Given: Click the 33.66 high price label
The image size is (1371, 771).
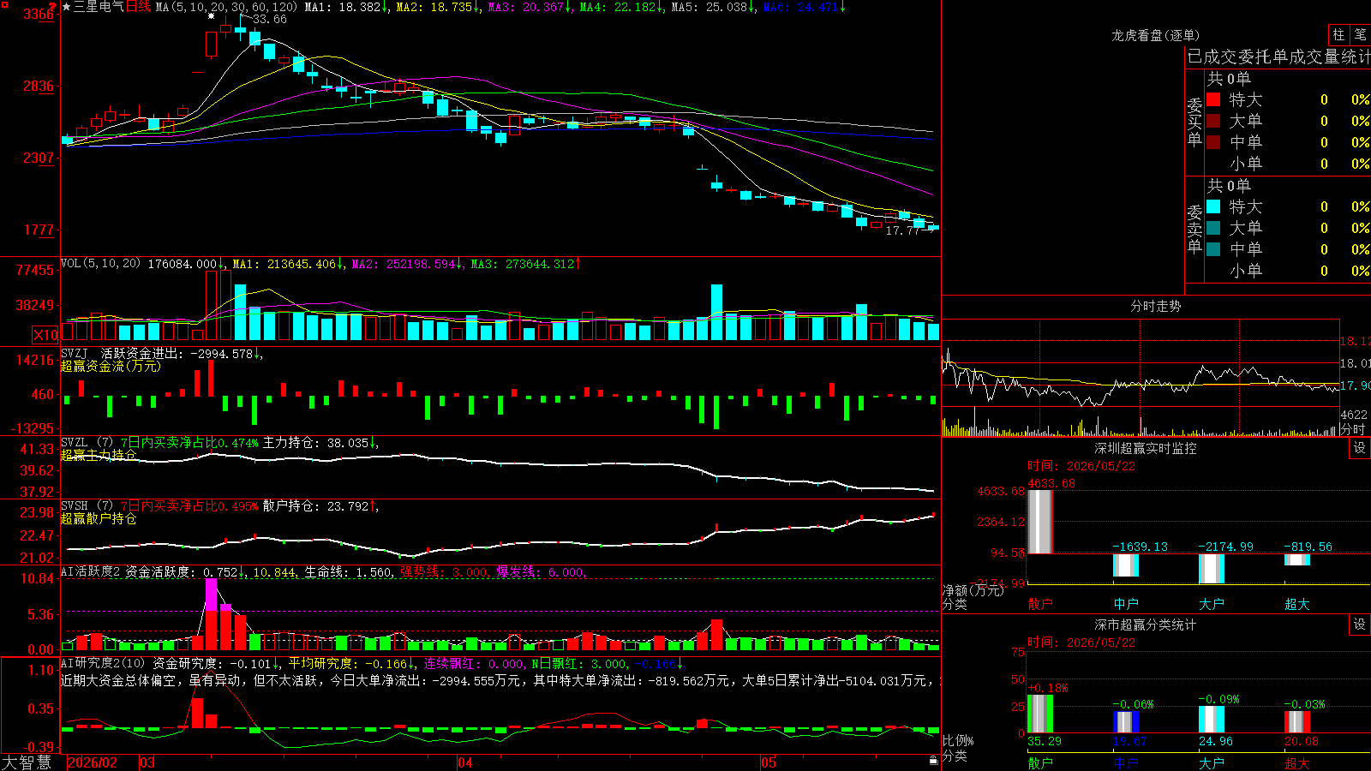Looking at the screenshot, I should (269, 19).
